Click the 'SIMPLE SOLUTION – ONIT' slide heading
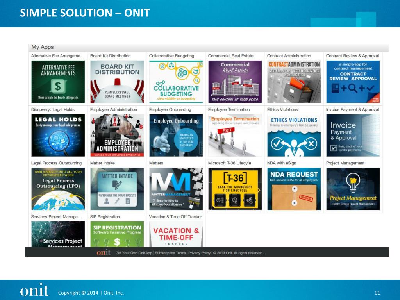This screenshot has height=300, width=400. click(85, 13)
